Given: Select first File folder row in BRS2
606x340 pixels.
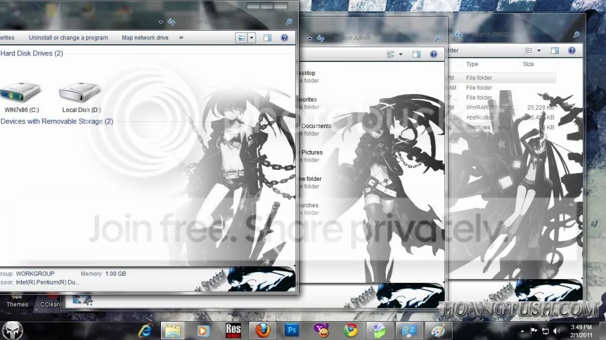Looking at the screenshot, I should (502, 78).
